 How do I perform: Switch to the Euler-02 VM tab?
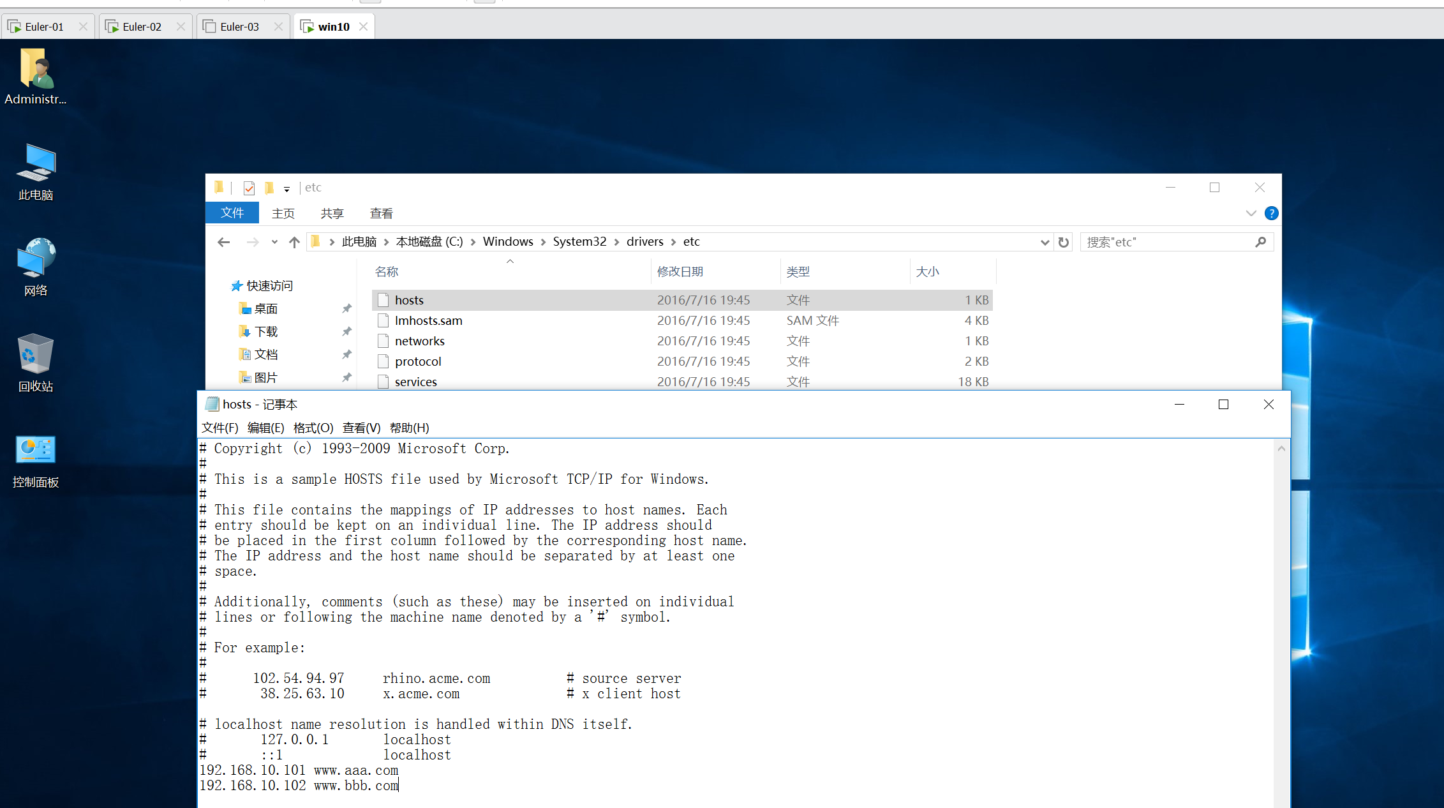pyautogui.click(x=142, y=27)
